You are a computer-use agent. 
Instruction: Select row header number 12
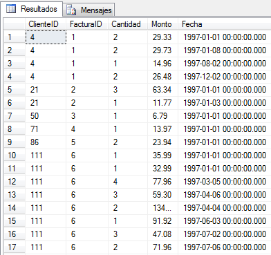click(15, 182)
